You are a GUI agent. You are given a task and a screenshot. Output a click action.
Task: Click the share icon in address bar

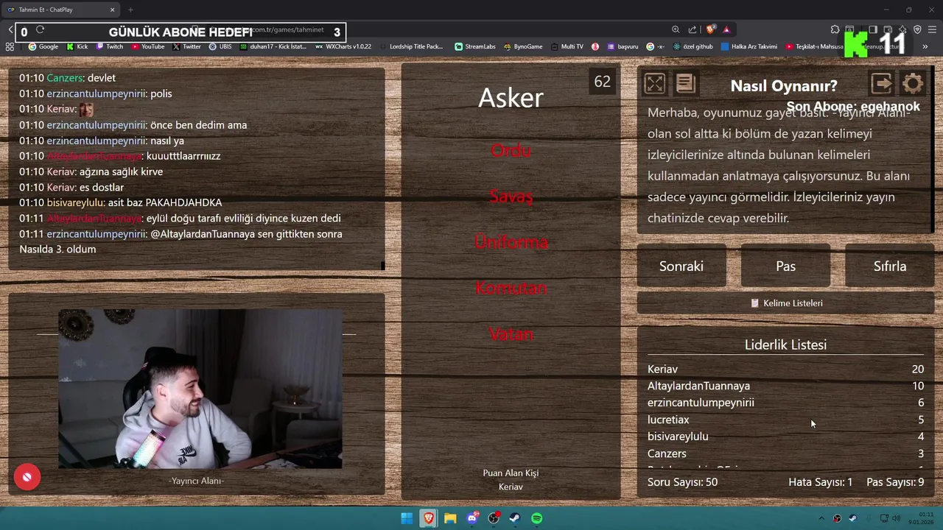click(693, 29)
